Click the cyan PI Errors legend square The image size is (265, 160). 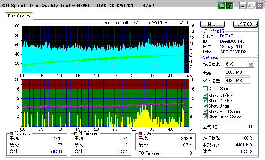click(x=12, y=133)
